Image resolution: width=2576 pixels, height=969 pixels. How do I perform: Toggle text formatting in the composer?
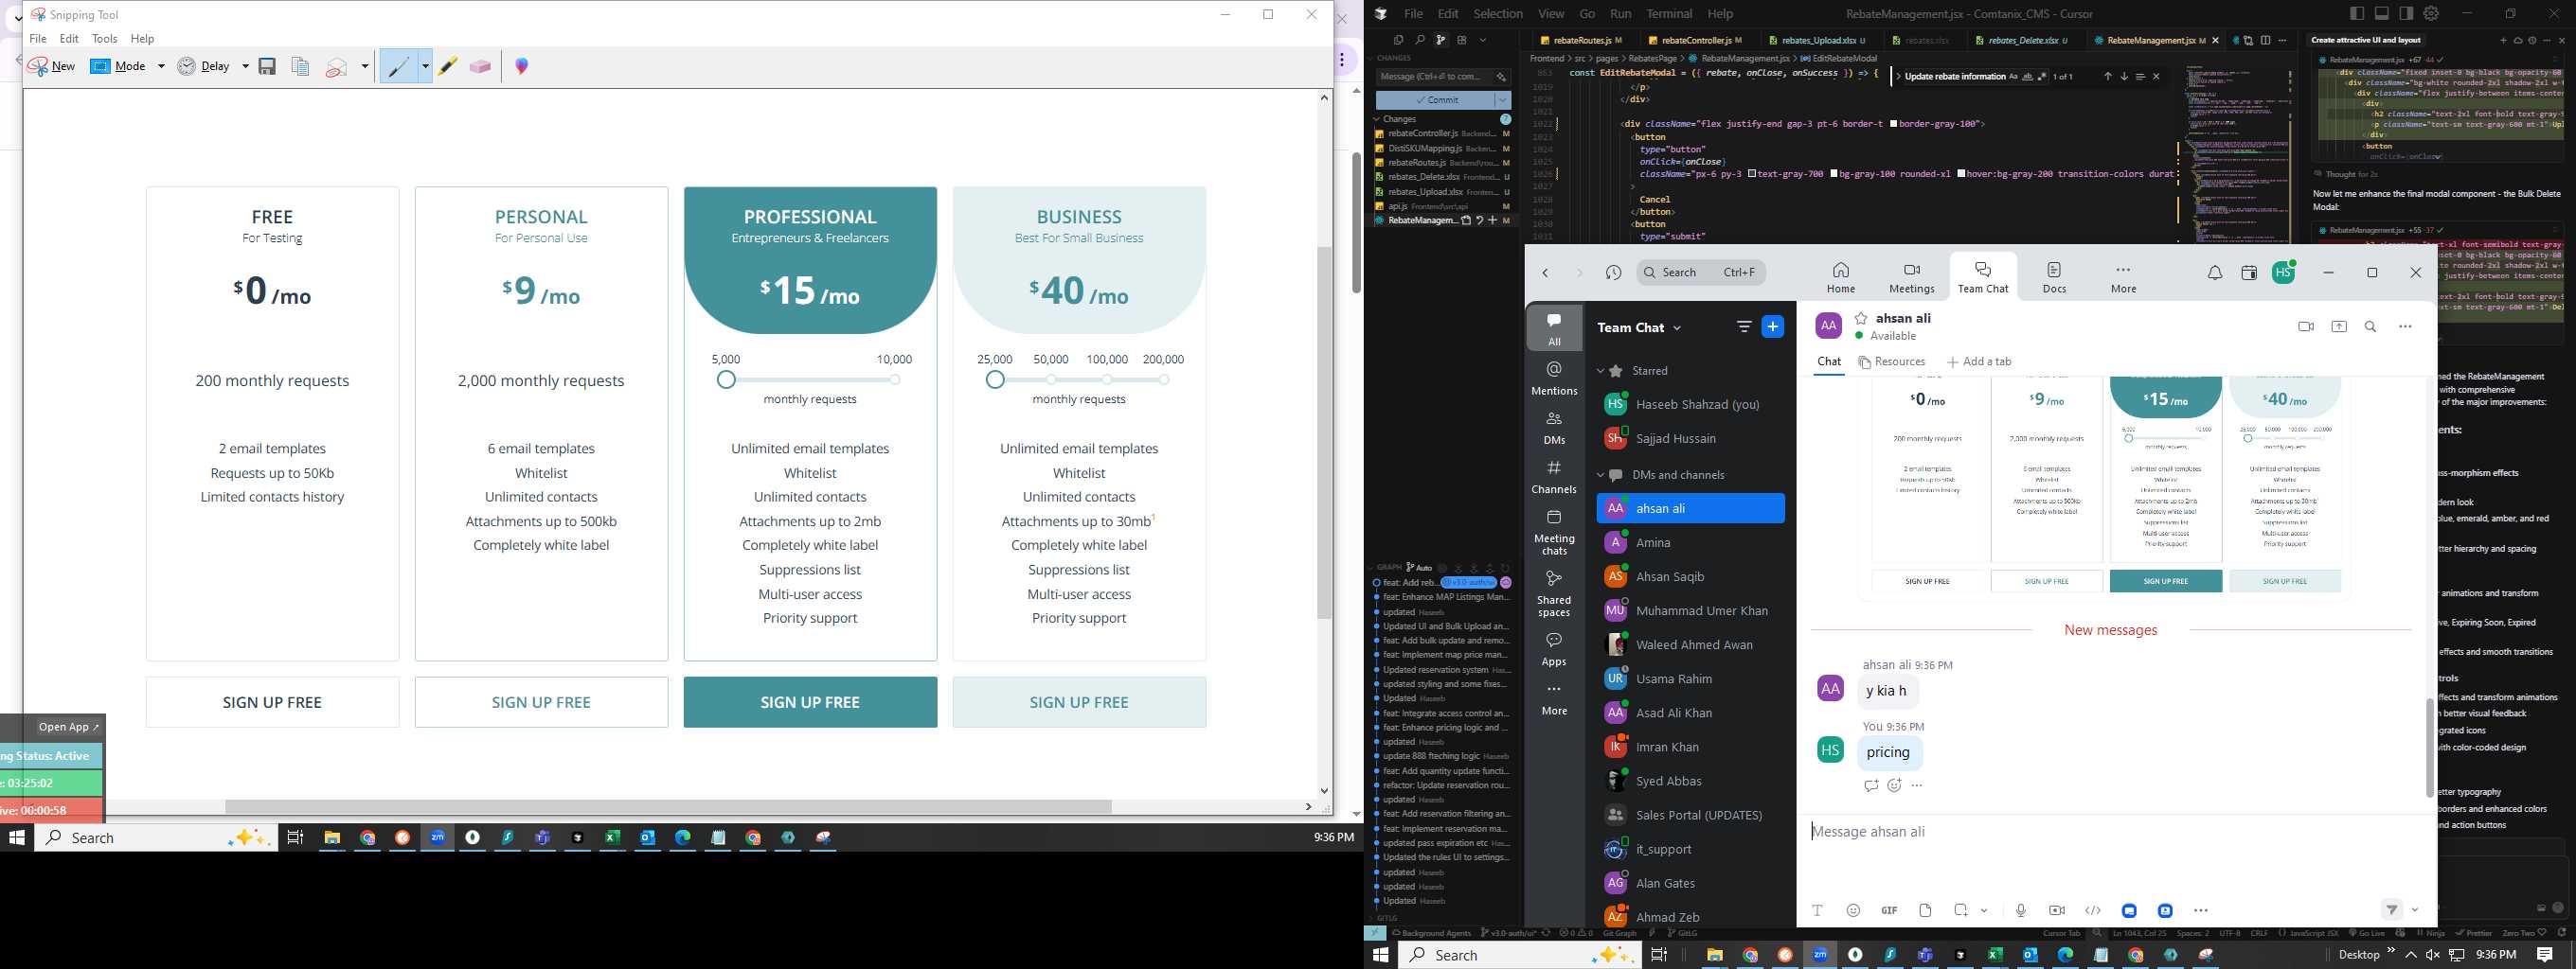(1817, 910)
